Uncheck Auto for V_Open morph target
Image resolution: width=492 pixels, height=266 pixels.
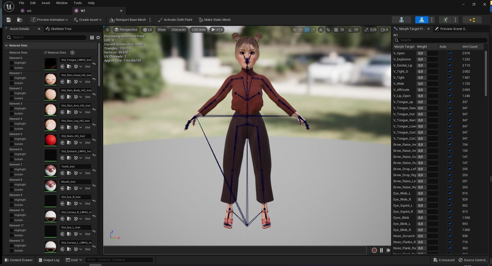coord(450,53)
